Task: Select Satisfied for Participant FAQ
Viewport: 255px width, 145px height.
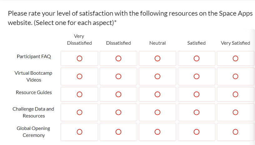Action: (196, 58)
